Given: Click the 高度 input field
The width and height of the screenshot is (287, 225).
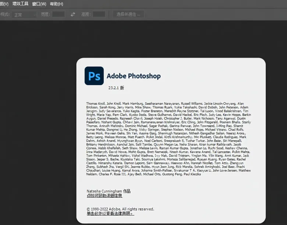Looking at the screenshot, I should coord(99,14).
